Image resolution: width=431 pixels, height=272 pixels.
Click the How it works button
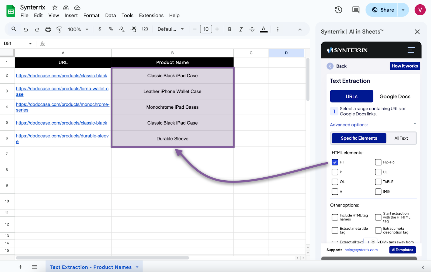(405, 66)
